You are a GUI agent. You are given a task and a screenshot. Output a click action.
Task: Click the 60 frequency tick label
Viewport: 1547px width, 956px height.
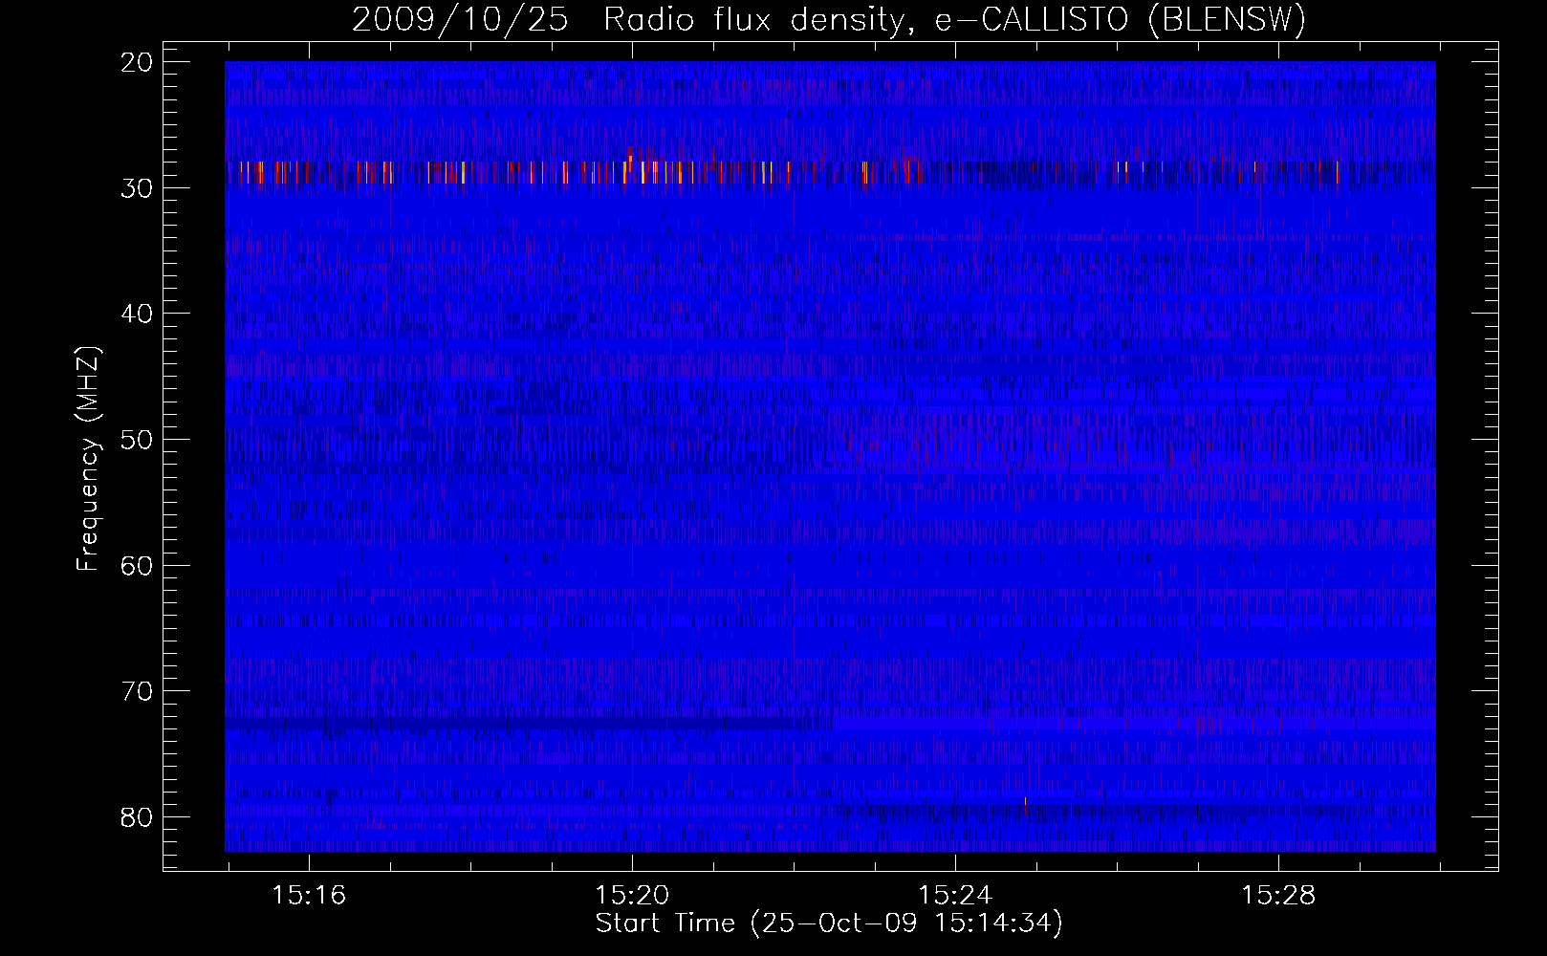tap(138, 566)
